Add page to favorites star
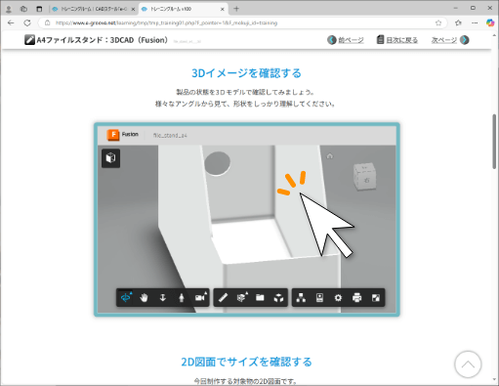The height and width of the screenshot is (386, 499). pos(438,22)
